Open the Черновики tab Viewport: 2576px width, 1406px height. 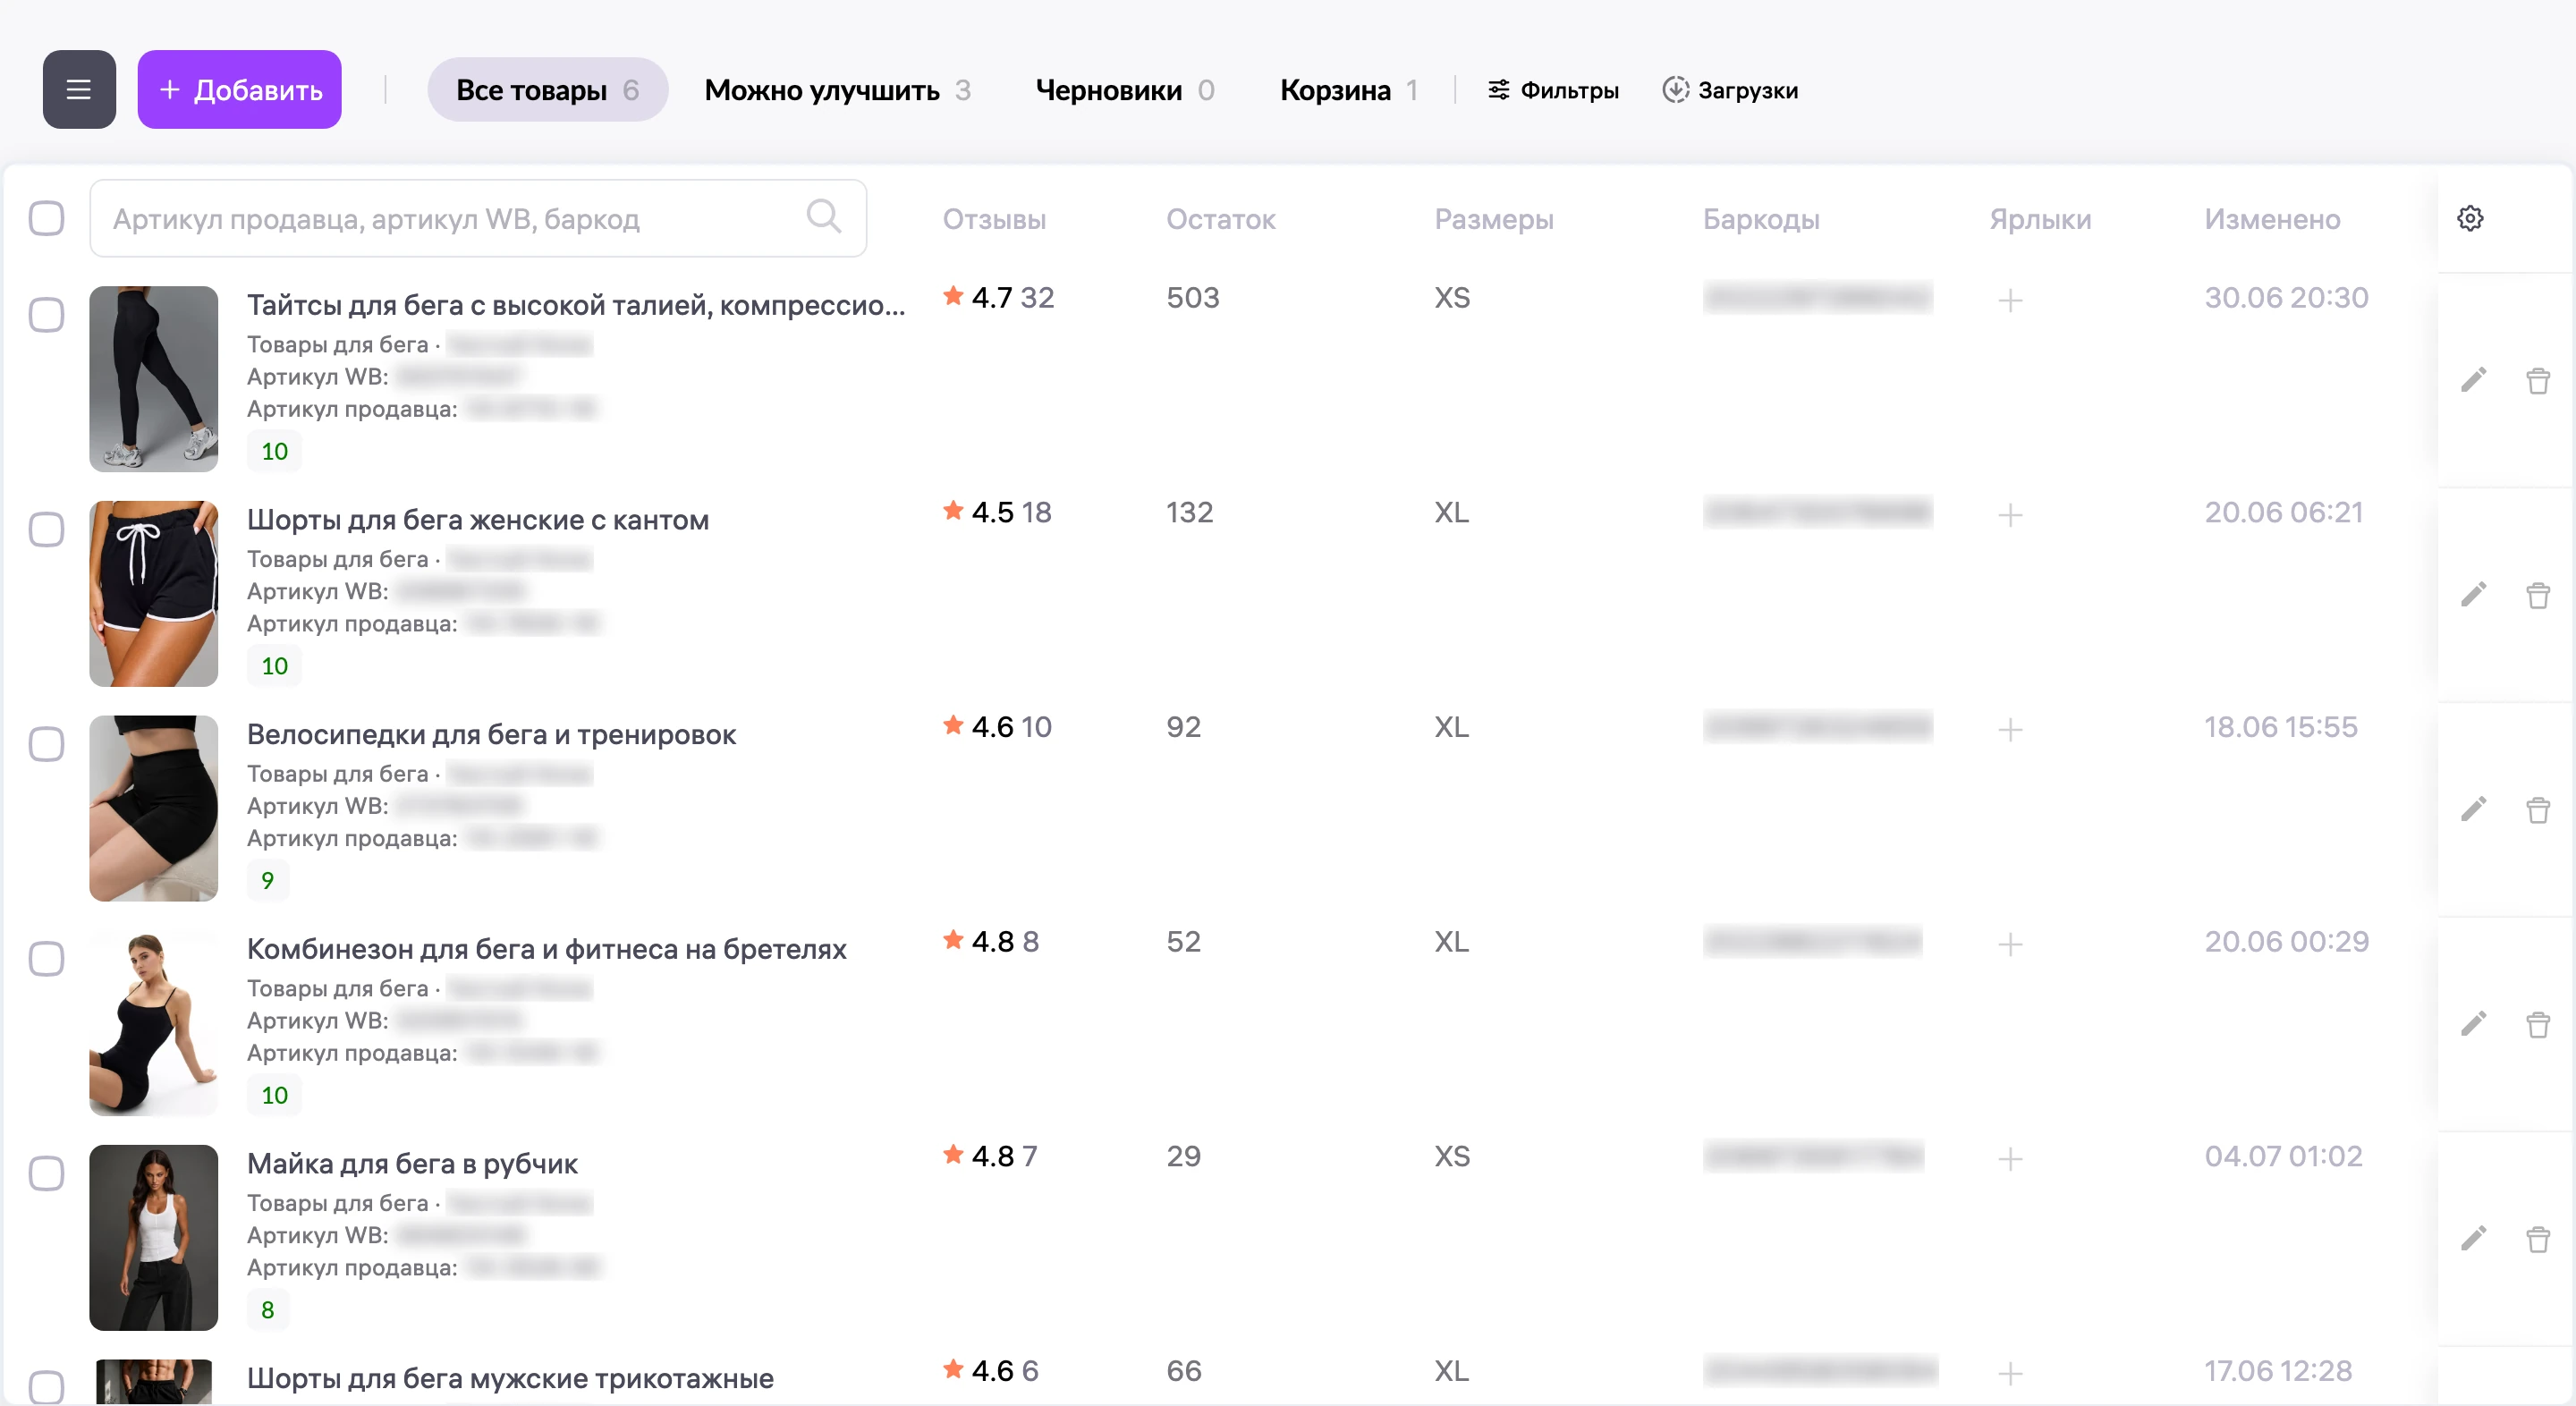tap(1124, 90)
